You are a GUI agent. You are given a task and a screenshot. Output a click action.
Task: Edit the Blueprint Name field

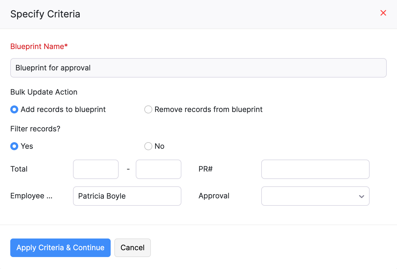tap(198, 68)
